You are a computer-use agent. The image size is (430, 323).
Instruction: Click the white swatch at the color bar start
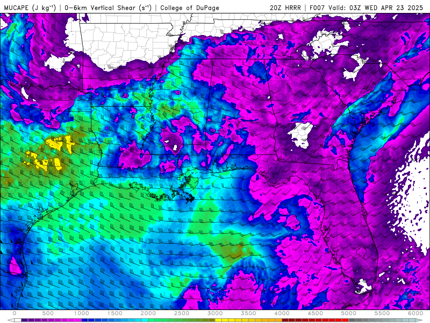pos(18,320)
